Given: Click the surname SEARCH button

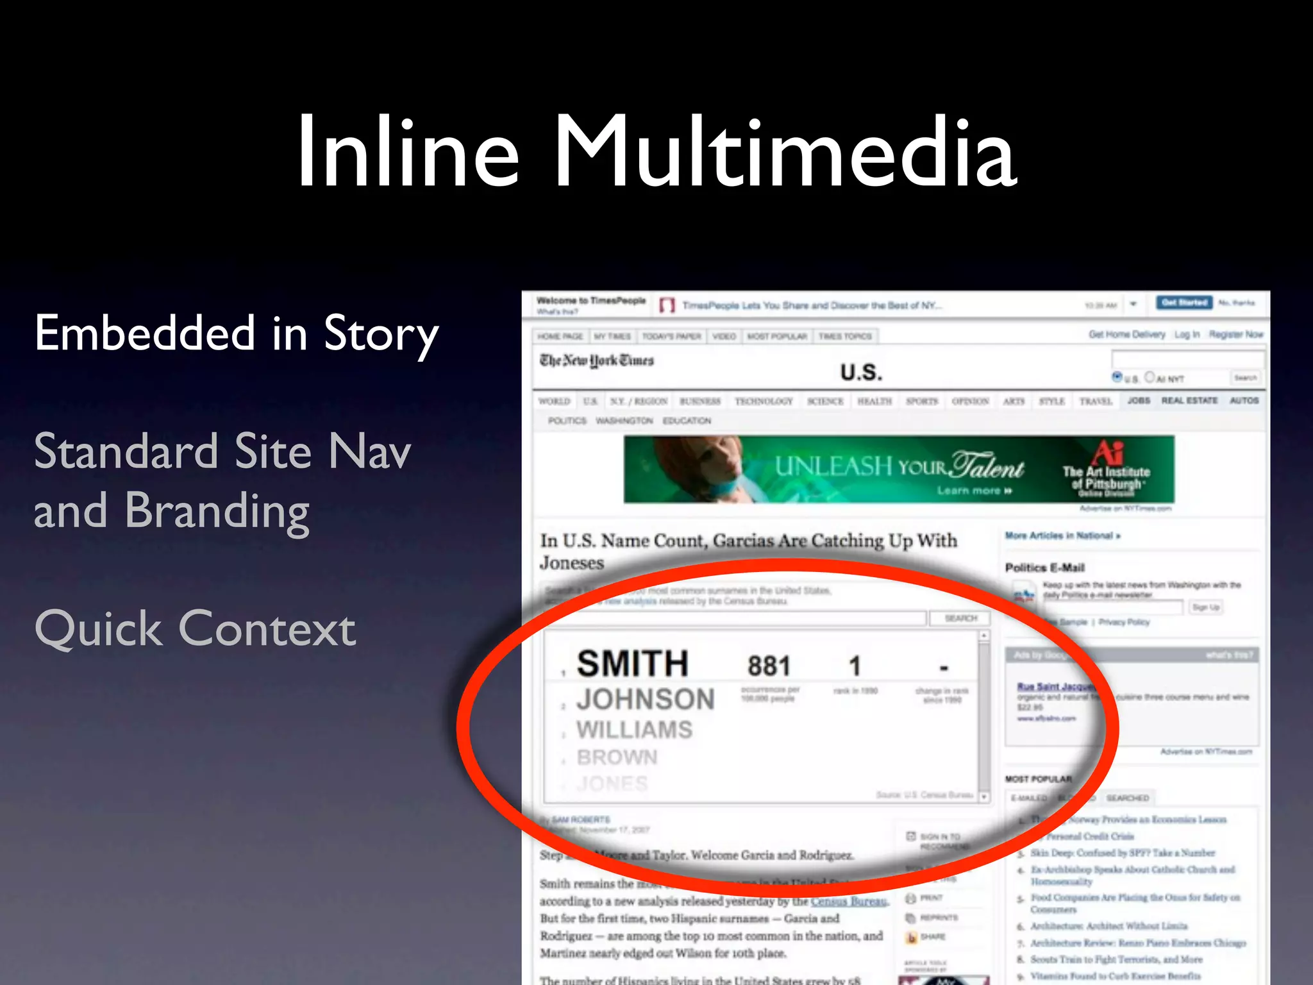Looking at the screenshot, I should [x=960, y=618].
